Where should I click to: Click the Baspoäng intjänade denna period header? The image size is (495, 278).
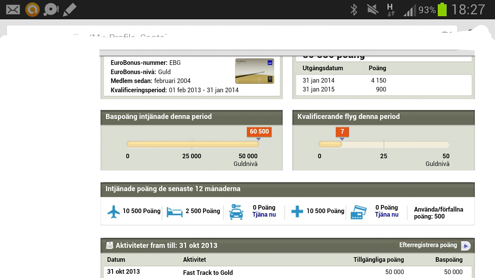pyautogui.click(x=159, y=117)
